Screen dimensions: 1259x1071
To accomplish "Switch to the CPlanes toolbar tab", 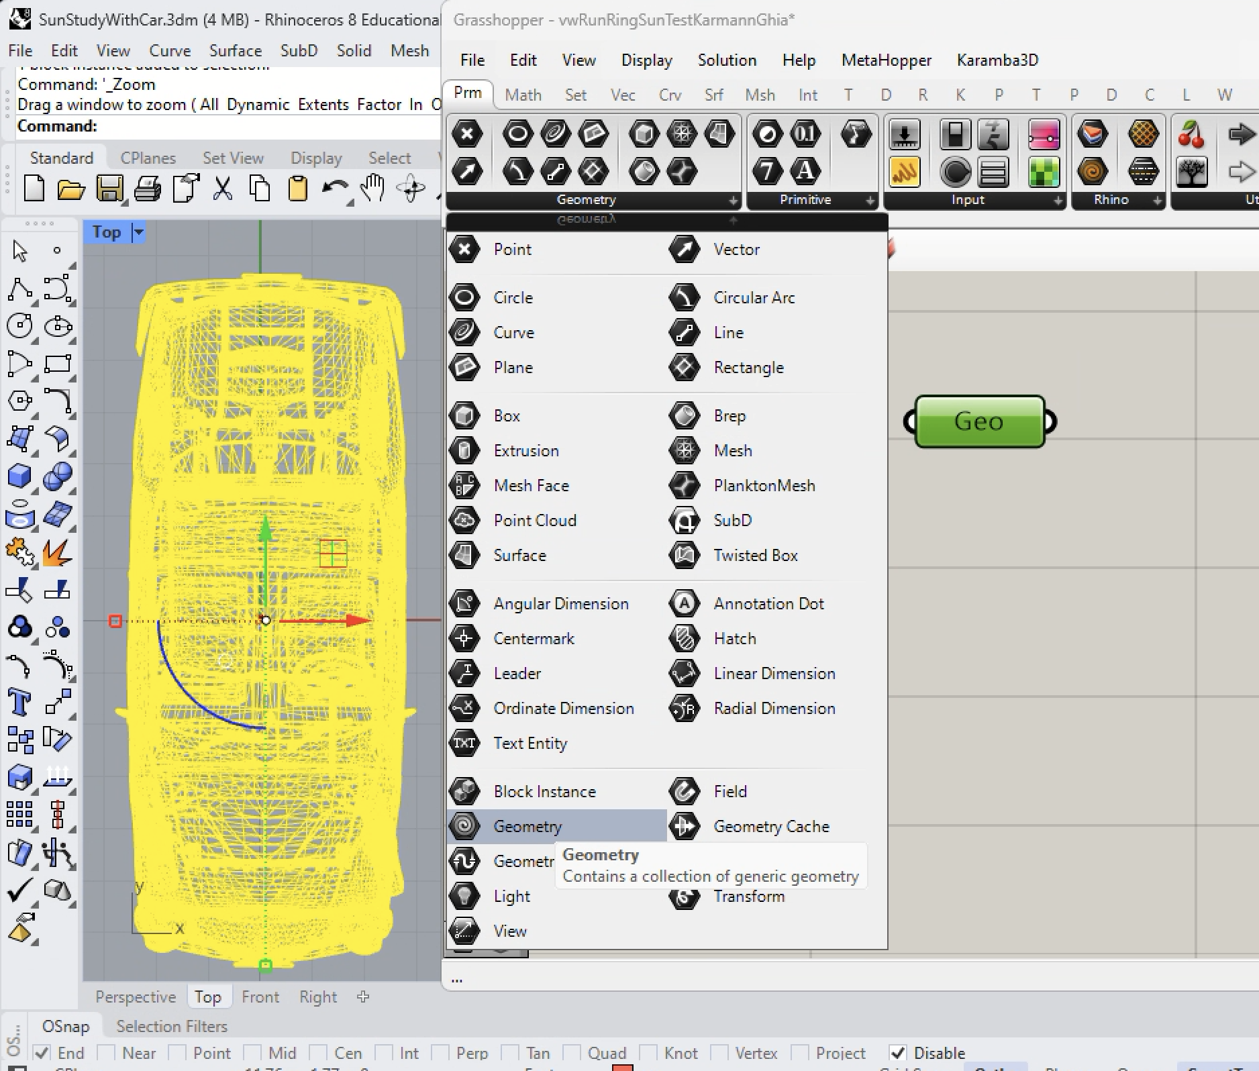I will [x=148, y=158].
